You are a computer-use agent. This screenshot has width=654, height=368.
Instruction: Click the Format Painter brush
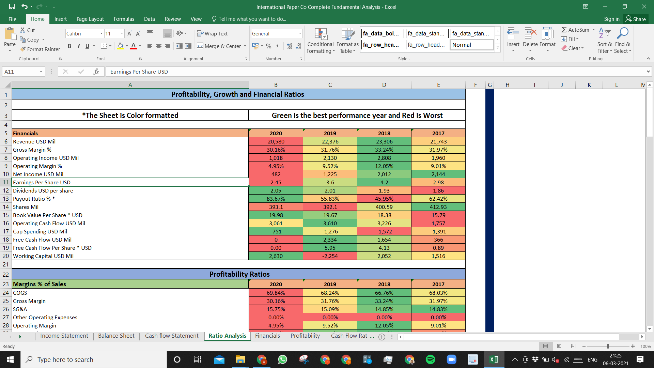coord(23,49)
